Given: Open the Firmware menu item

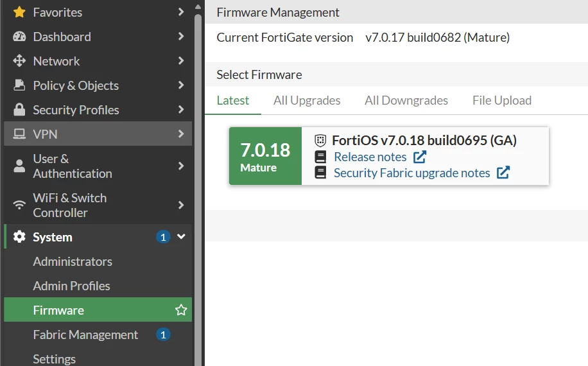Looking at the screenshot, I should point(98,309).
